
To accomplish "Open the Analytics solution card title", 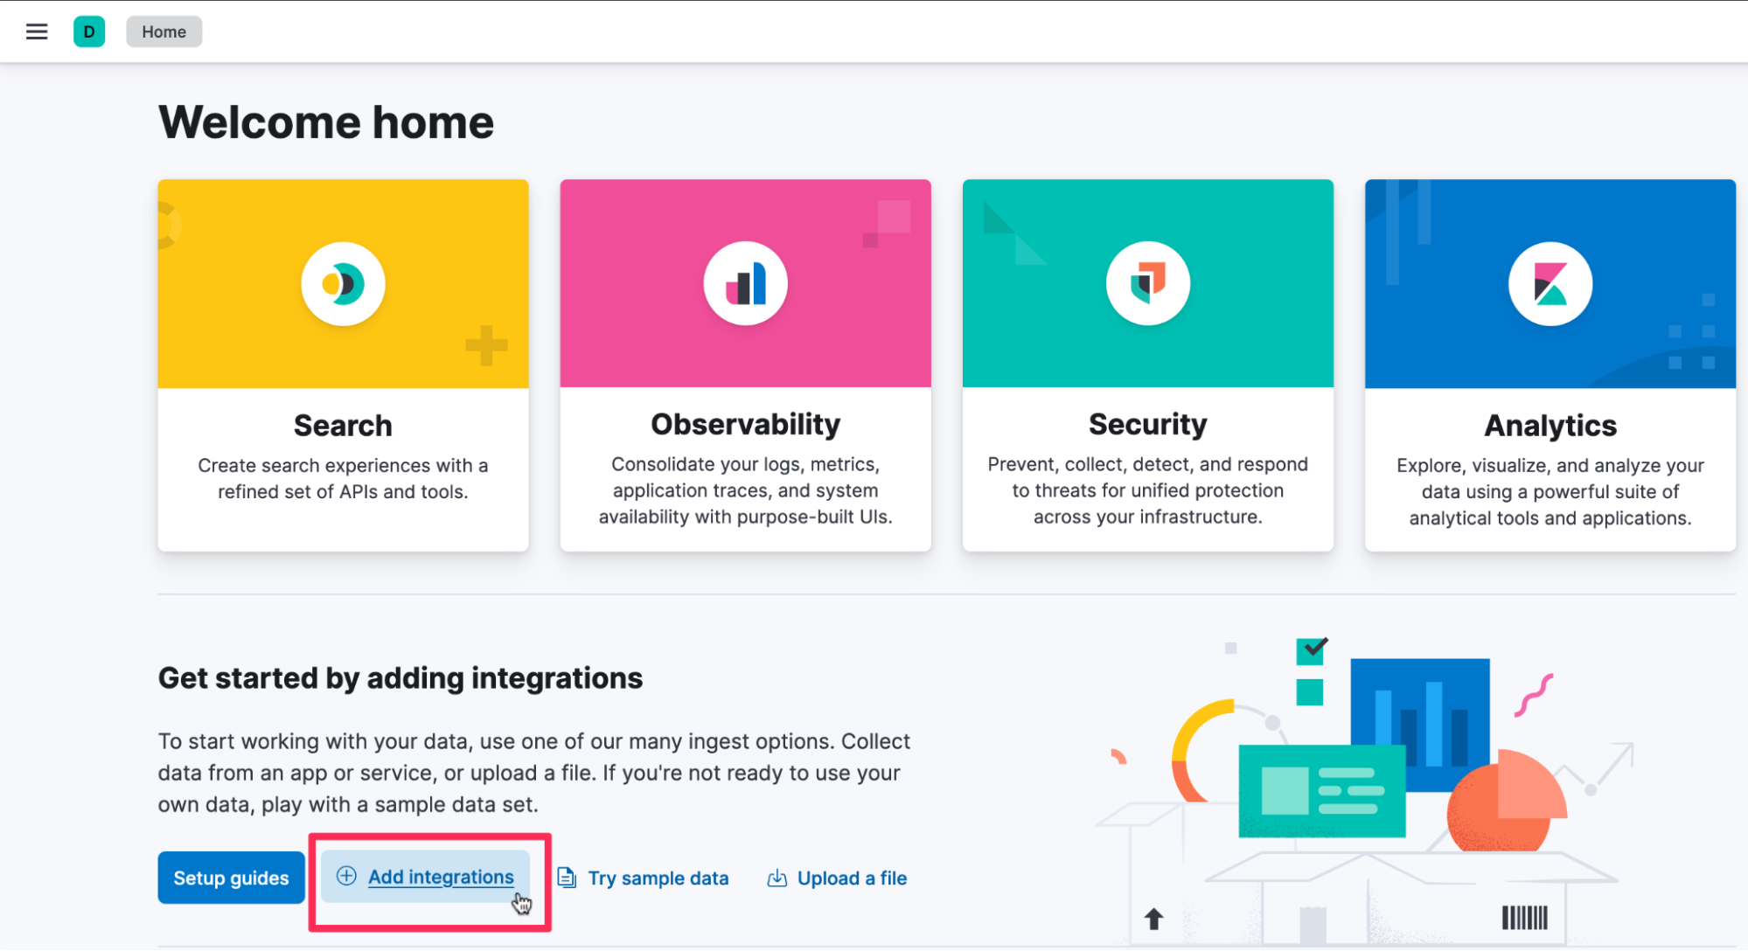I will pyautogui.click(x=1550, y=426).
